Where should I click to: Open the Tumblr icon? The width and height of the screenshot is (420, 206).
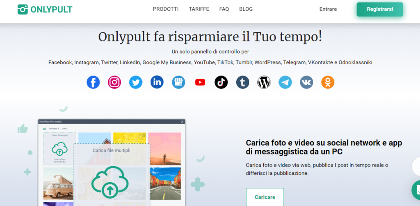(x=243, y=82)
